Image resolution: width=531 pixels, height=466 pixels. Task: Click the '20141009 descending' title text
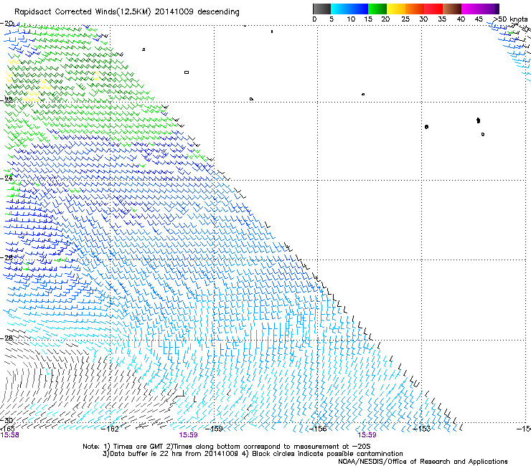[197, 12]
